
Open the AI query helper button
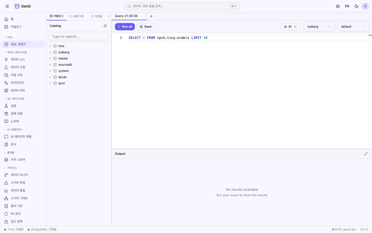(290, 27)
